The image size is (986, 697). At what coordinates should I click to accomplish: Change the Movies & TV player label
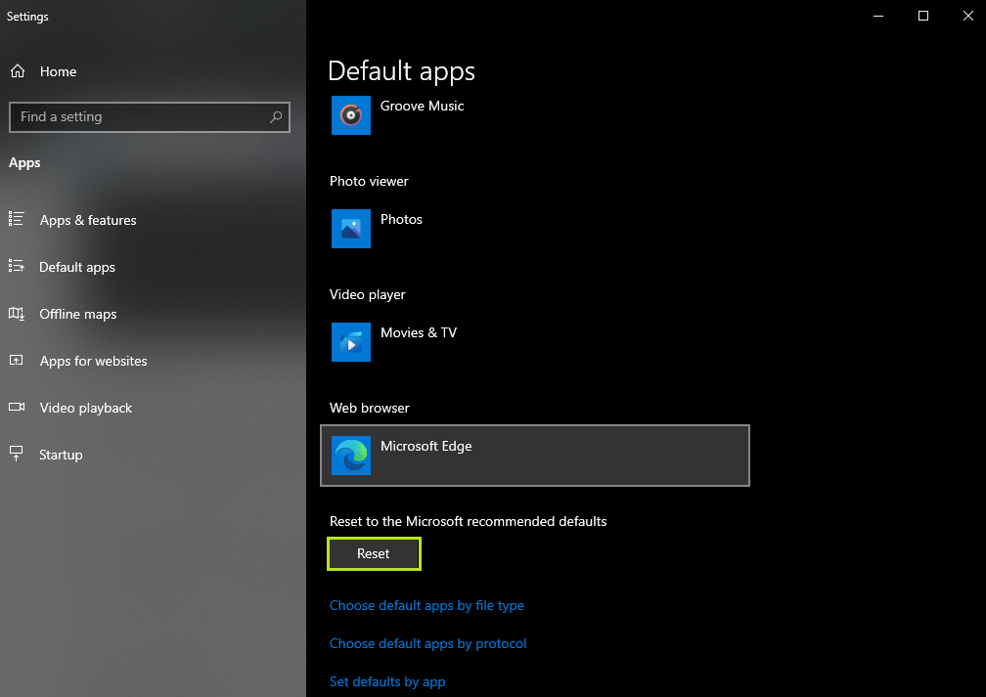[x=419, y=332]
